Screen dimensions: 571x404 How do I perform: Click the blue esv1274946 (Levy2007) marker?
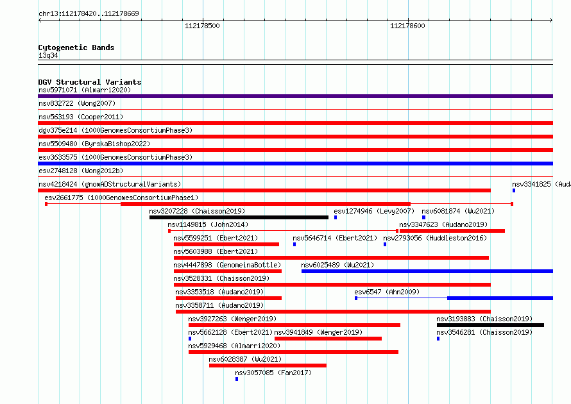(x=336, y=217)
